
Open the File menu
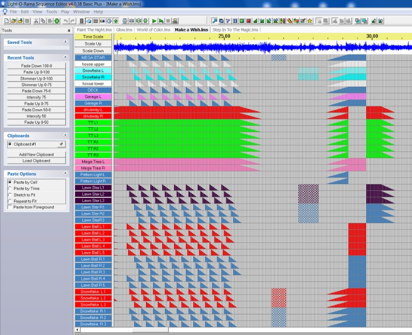click(x=13, y=11)
